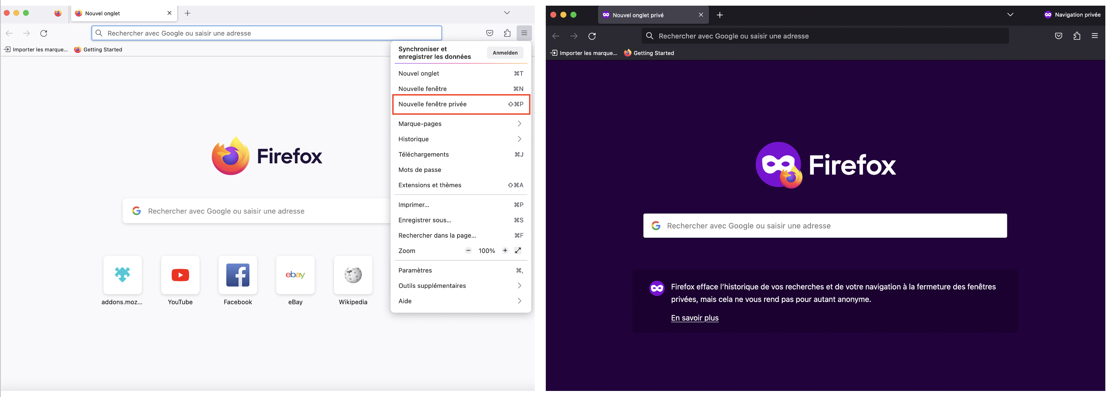Screen dimensions: 1111x397
Task: Open Getting Started bookmark in left window
Action: [98, 49]
